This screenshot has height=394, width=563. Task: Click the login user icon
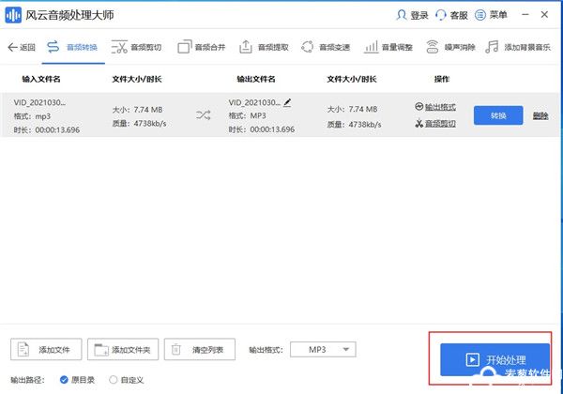[x=401, y=15]
